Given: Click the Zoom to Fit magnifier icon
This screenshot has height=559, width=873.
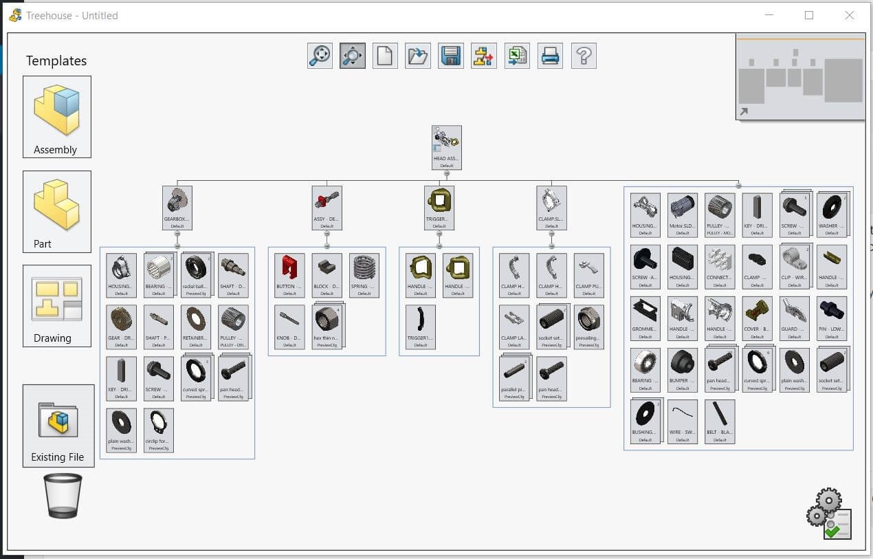Looking at the screenshot, I should point(320,56).
